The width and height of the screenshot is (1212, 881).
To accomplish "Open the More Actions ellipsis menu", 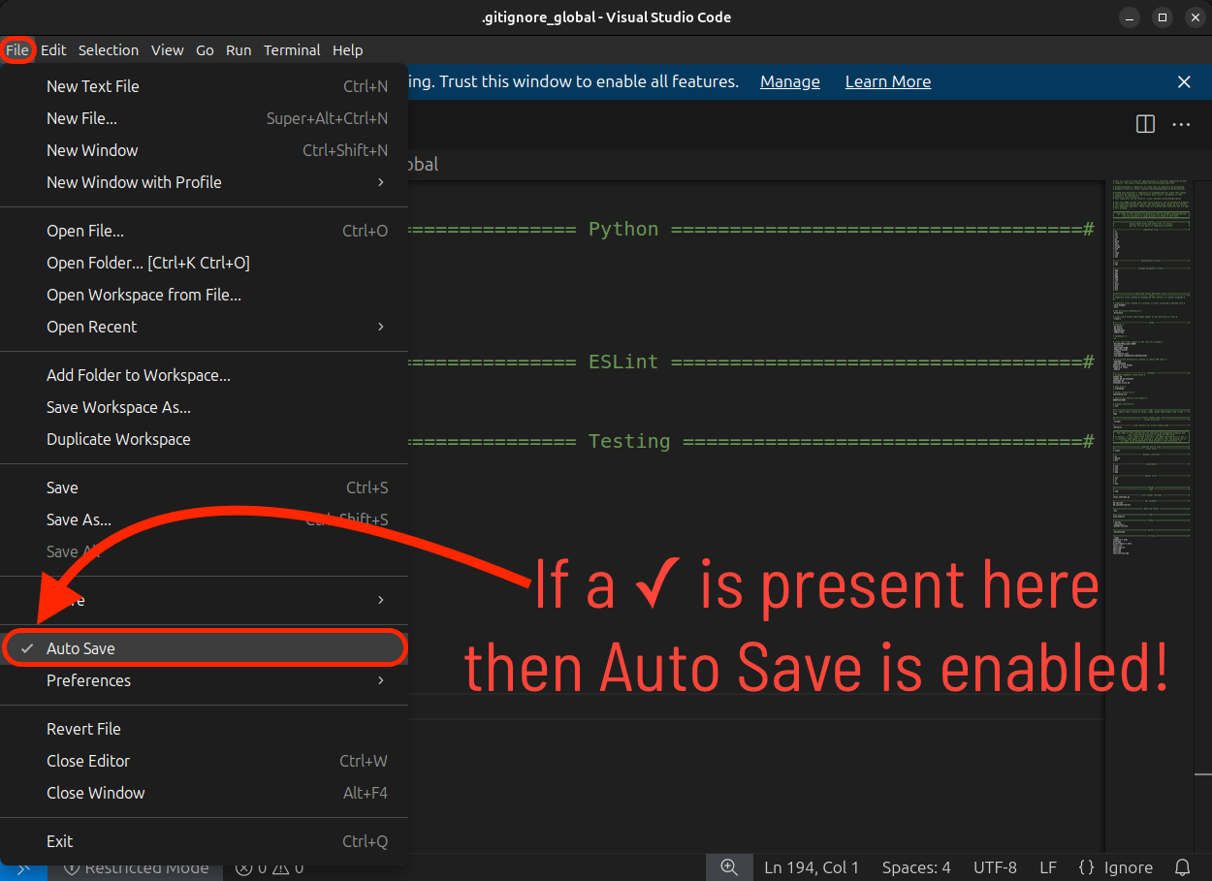I will coord(1181,124).
